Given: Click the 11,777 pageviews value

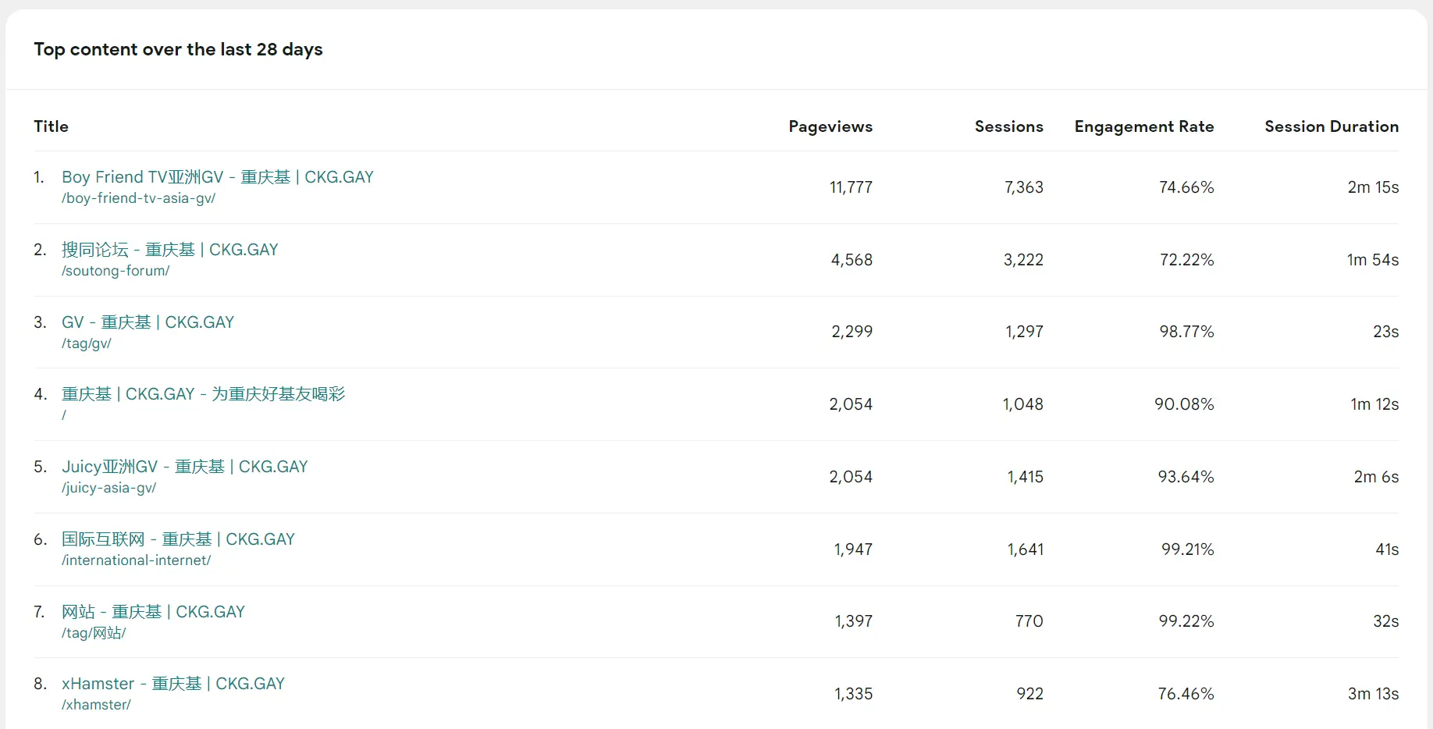Looking at the screenshot, I should [851, 187].
